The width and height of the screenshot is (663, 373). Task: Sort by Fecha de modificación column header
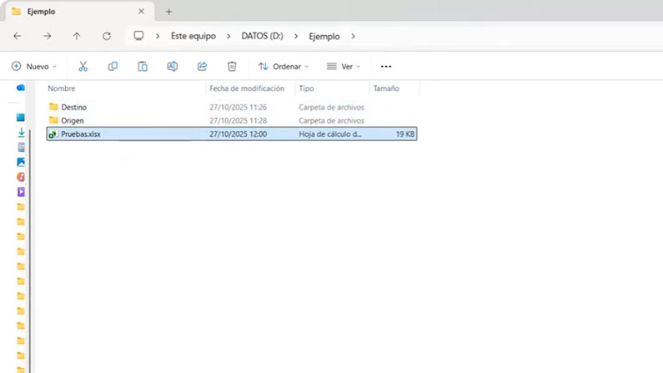tap(247, 88)
